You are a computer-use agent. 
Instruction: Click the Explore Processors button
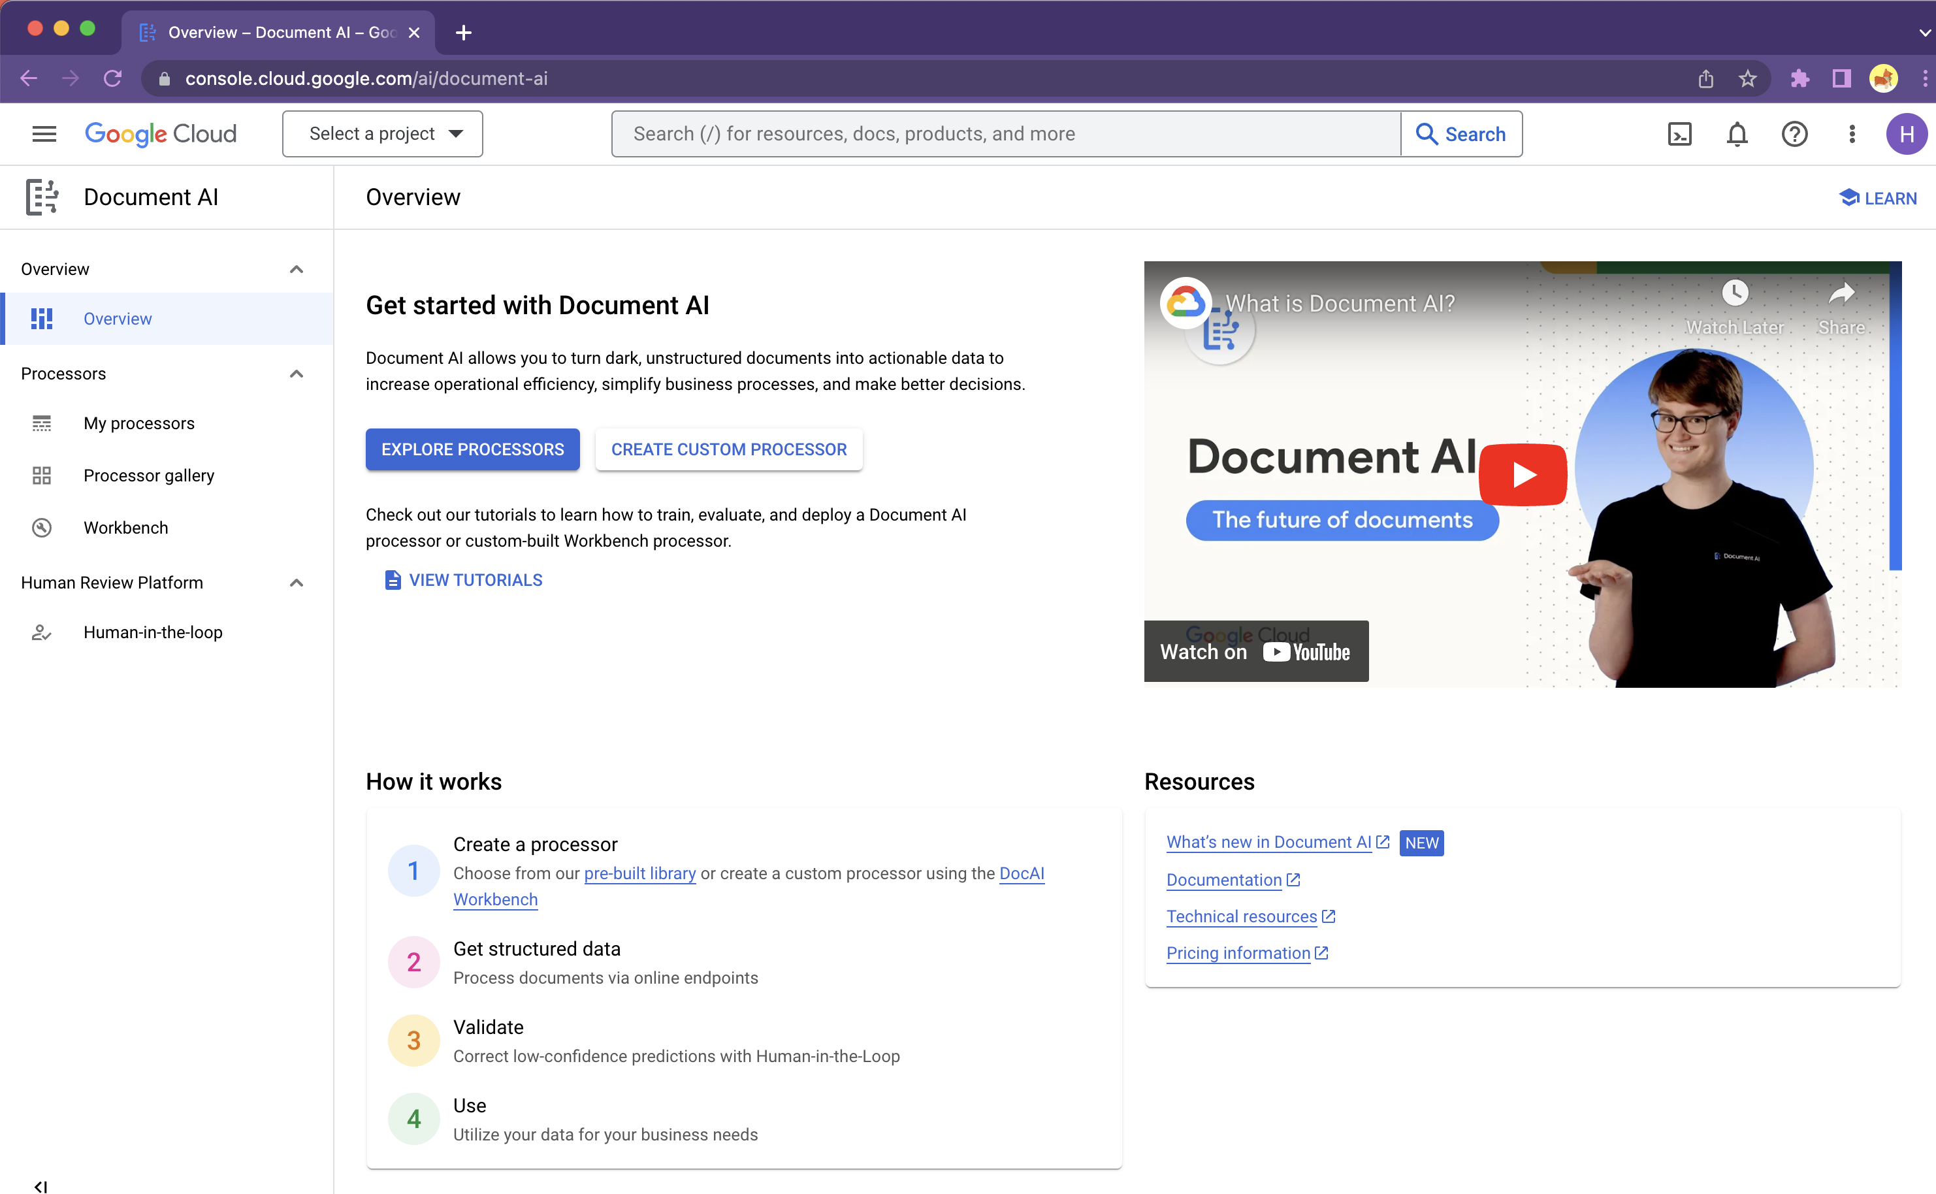click(473, 448)
